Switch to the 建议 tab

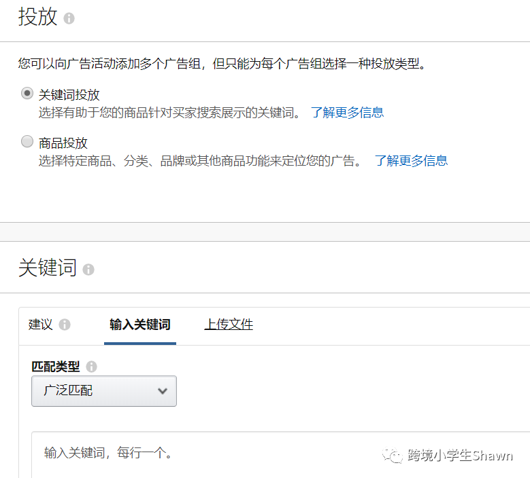[41, 325]
